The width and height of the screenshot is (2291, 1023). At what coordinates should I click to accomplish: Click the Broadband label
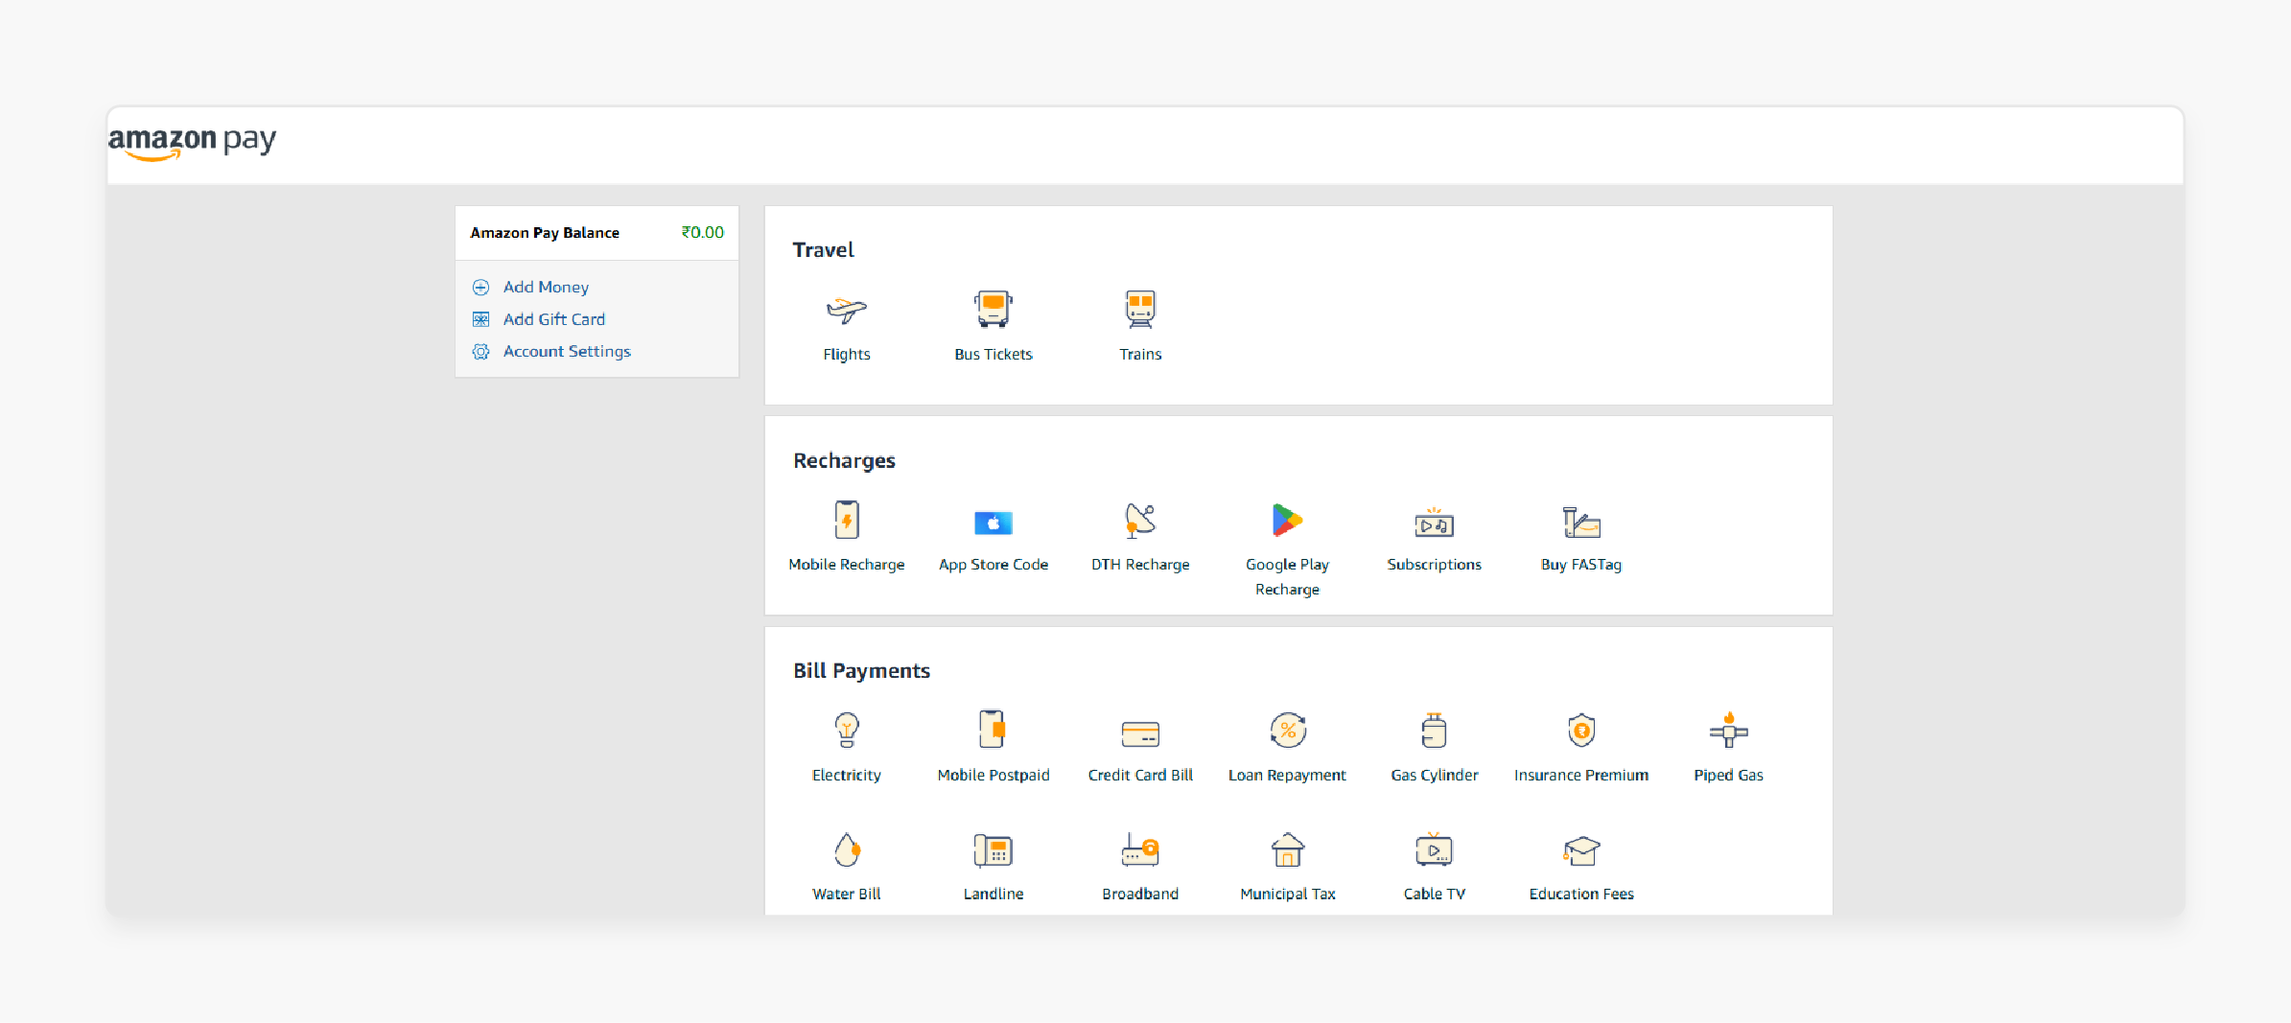point(1140,895)
